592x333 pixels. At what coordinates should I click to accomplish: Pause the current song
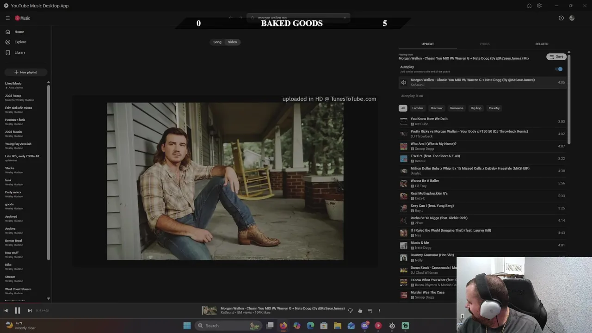(18, 311)
